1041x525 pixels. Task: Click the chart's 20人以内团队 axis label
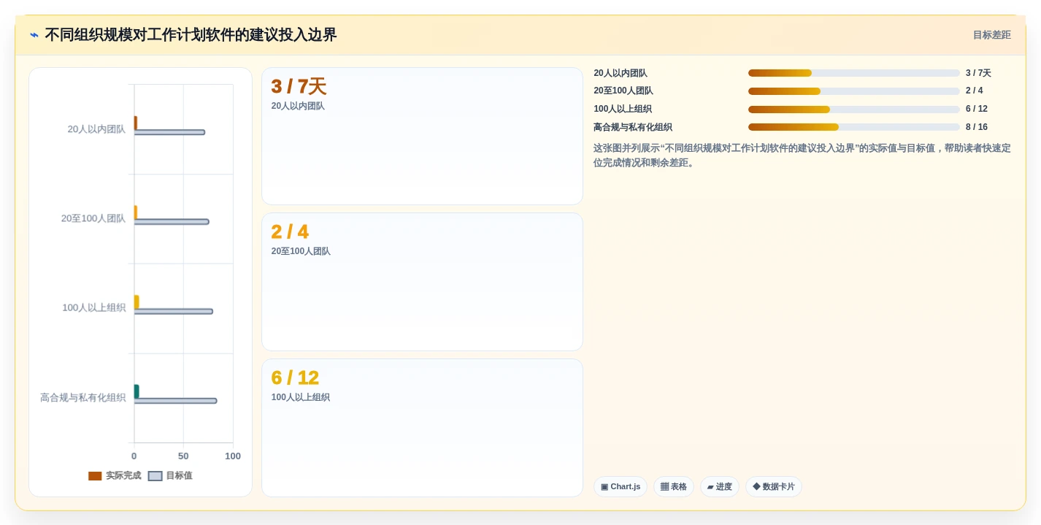click(96, 129)
